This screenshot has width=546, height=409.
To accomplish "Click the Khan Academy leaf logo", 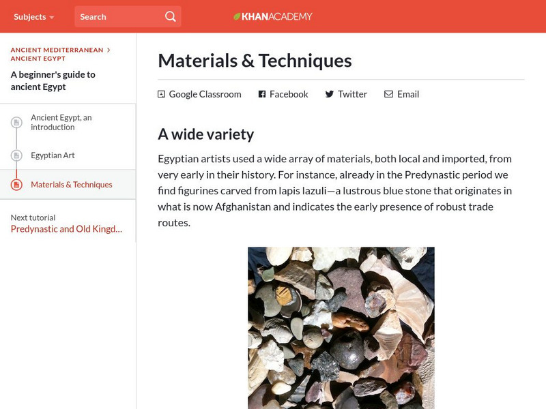I will point(237,16).
